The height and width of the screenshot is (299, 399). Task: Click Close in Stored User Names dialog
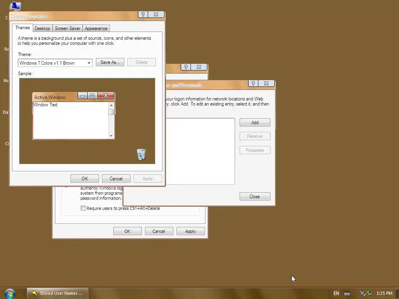255,197
